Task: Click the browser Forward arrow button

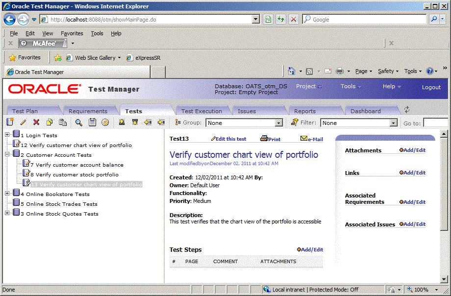Action: click(23, 20)
